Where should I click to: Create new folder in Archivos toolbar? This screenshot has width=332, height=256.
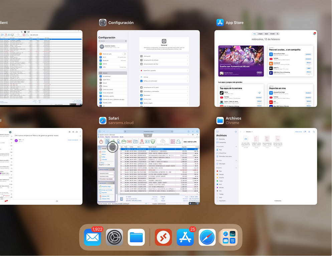pos(305,132)
